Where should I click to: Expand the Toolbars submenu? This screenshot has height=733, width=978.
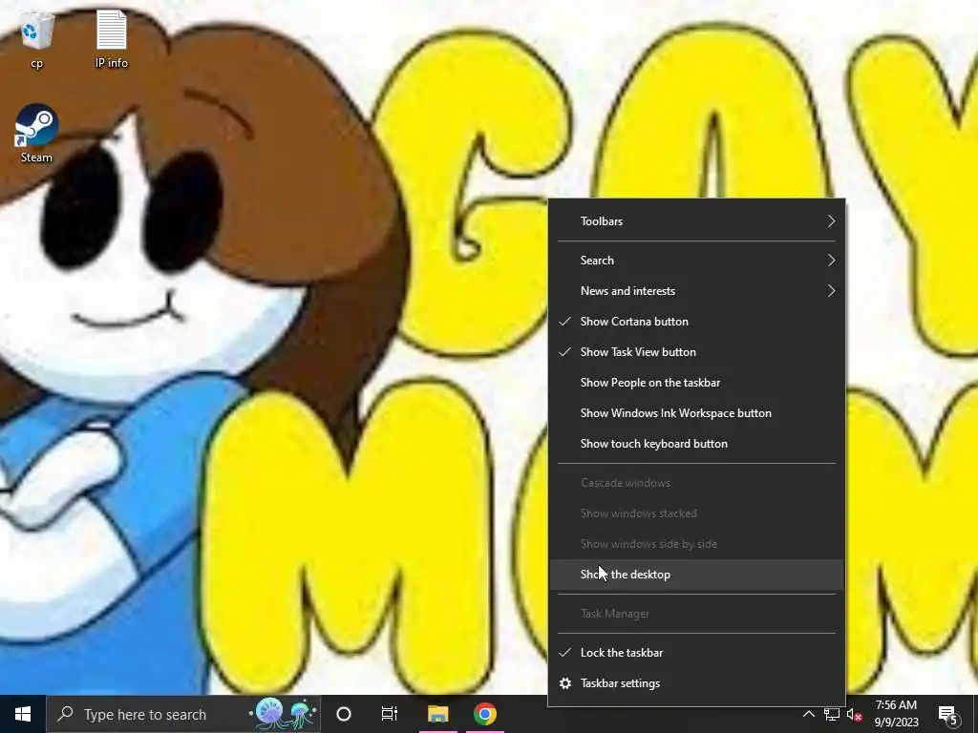click(696, 221)
